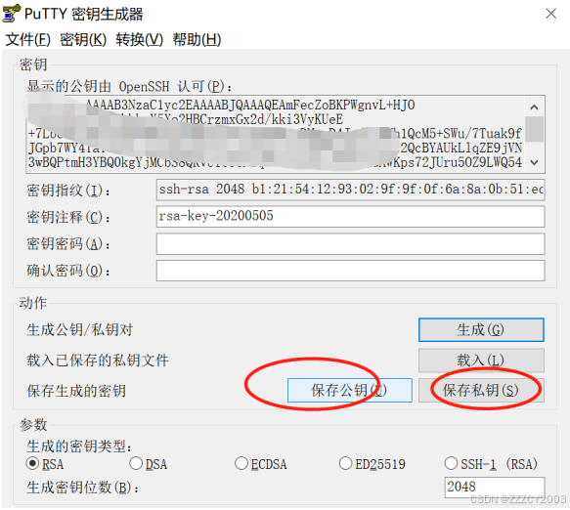Click the 载入(L) load button
The height and width of the screenshot is (510, 570).
pos(481,360)
